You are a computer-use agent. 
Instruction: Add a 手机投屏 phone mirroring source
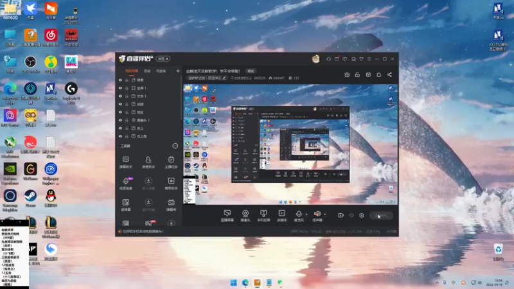tap(263, 216)
